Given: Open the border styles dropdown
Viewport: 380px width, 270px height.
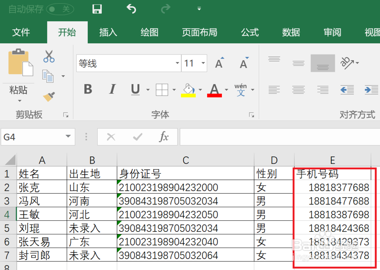Looking at the screenshot, I should (x=173, y=90).
